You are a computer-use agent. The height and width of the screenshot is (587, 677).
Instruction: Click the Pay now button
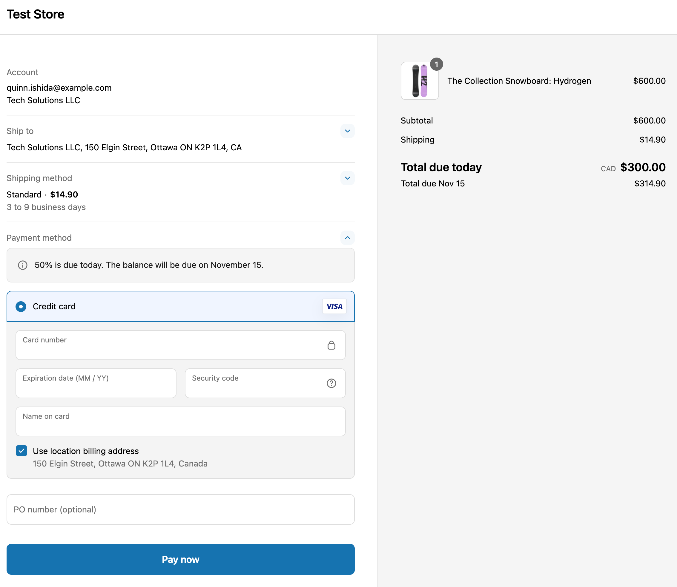(180, 559)
